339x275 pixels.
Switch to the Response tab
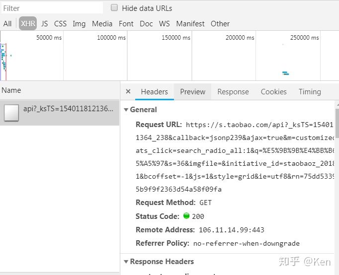233,92
